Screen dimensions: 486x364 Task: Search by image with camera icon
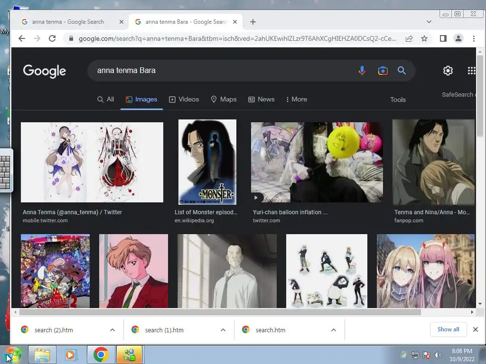tap(383, 71)
